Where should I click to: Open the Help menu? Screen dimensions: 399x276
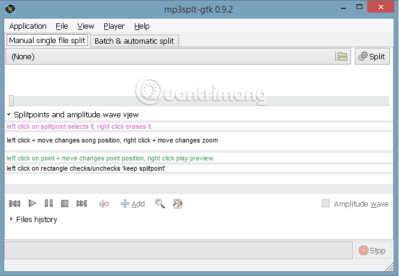coord(142,26)
